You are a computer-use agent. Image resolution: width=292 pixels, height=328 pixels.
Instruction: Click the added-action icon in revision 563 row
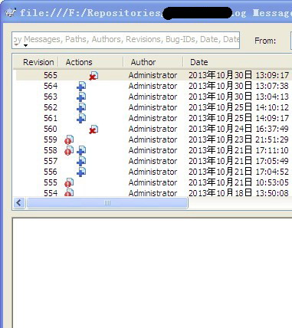pos(81,97)
